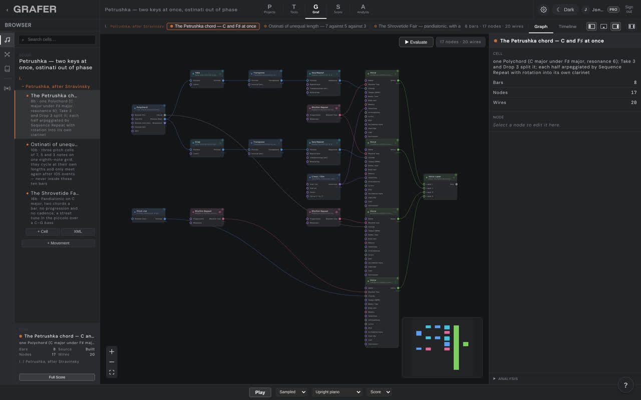Toggle the bottom panel layout button
The width and height of the screenshot is (641, 400).
(x=603, y=26)
